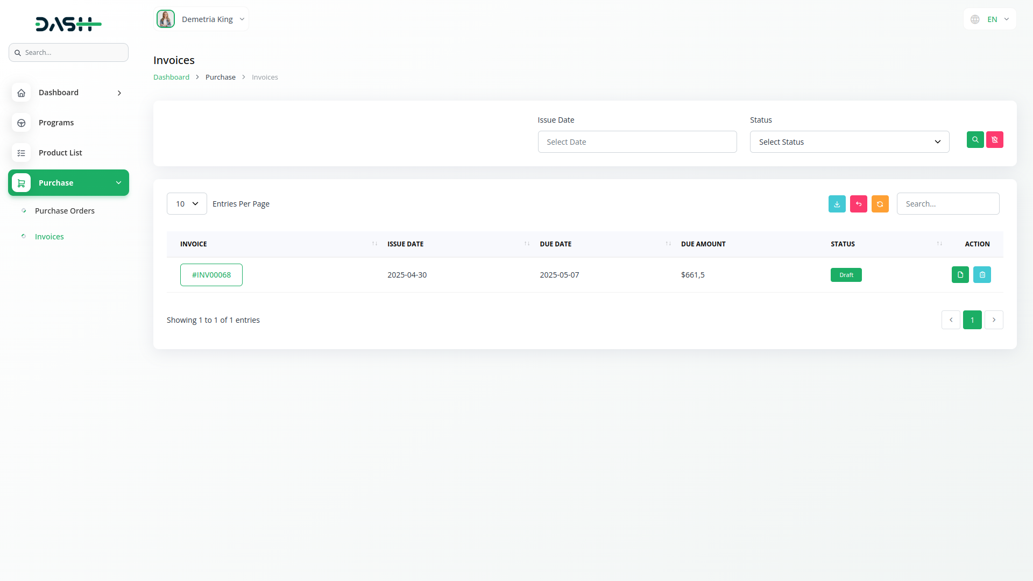Click the teal clipboard action icon
Screen dimensions: 1033x581
pyautogui.click(x=982, y=275)
